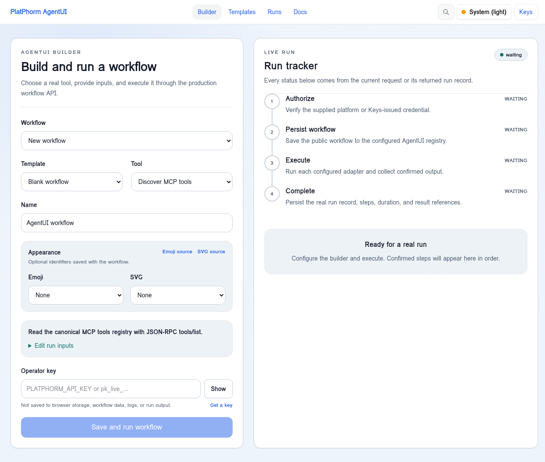
Task: Click the Appearance section label
Action: tap(45, 252)
